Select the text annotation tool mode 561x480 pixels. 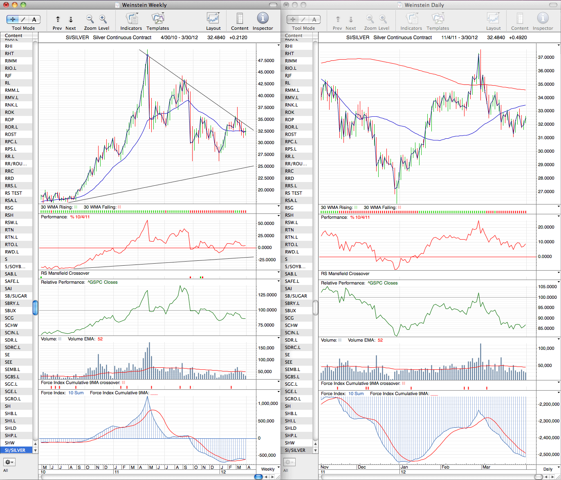(34, 20)
